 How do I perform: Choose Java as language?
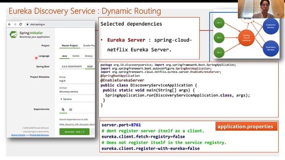64,56
